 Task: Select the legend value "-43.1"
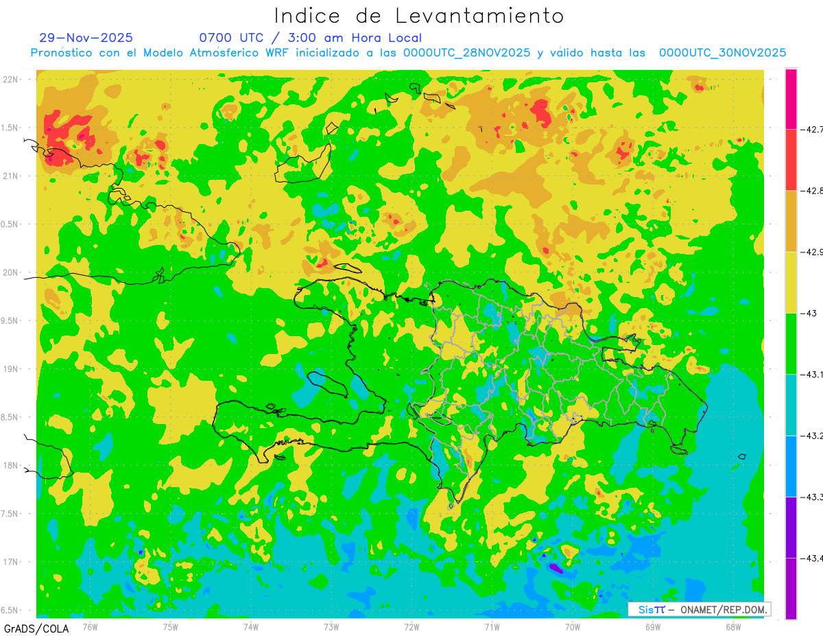click(x=811, y=375)
